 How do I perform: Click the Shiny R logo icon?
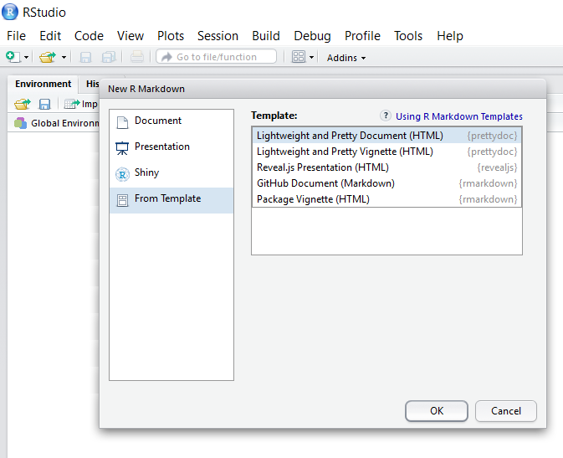[x=122, y=174]
